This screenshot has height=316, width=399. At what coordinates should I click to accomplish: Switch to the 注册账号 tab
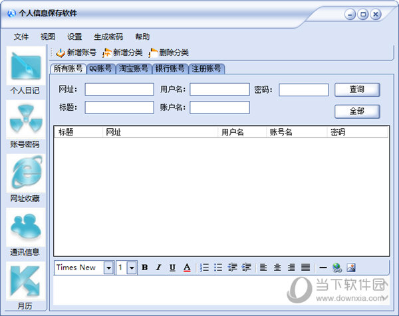tap(206, 68)
